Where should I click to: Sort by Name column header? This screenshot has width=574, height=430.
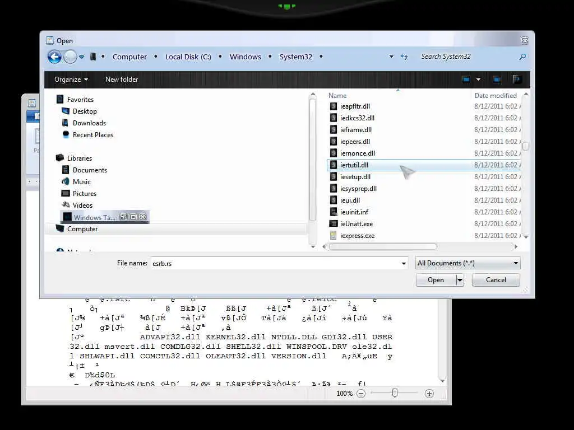coord(337,95)
